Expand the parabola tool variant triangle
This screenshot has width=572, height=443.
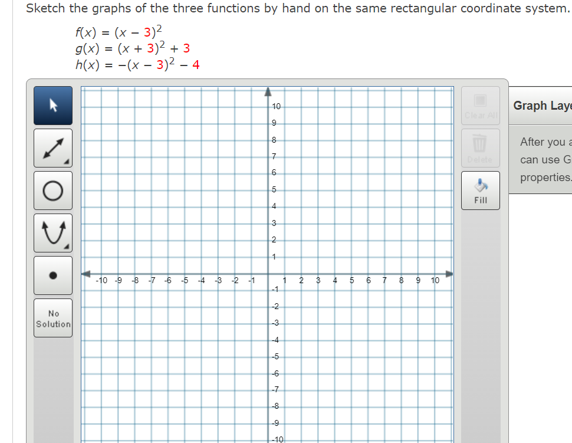(x=67, y=246)
